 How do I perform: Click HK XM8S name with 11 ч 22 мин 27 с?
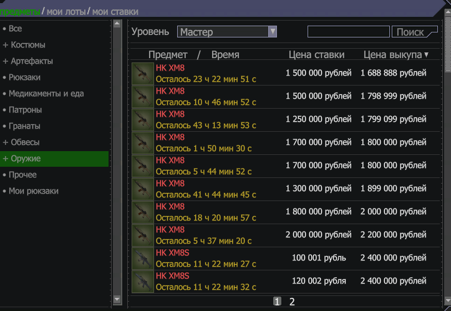pyautogui.click(x=173, y=253)
